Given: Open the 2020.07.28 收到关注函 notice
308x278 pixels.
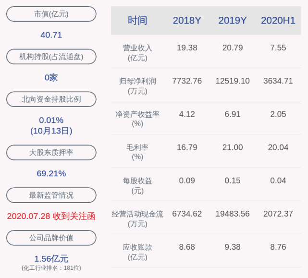Looking at the screenshot, I should point(51,216).
